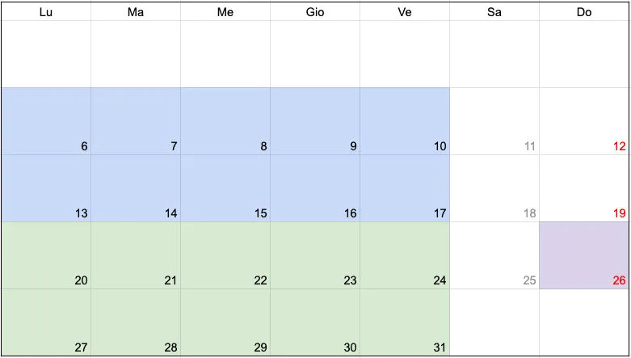Select the Gio weekday header
631x358 pixels.
tap(315, 12)
